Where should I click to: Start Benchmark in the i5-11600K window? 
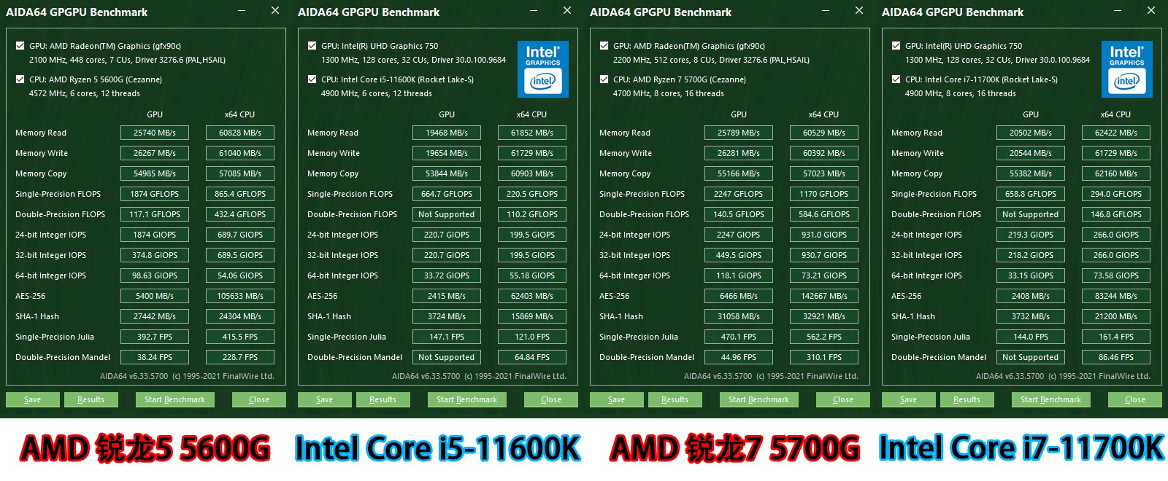click(x=466, y=399)
